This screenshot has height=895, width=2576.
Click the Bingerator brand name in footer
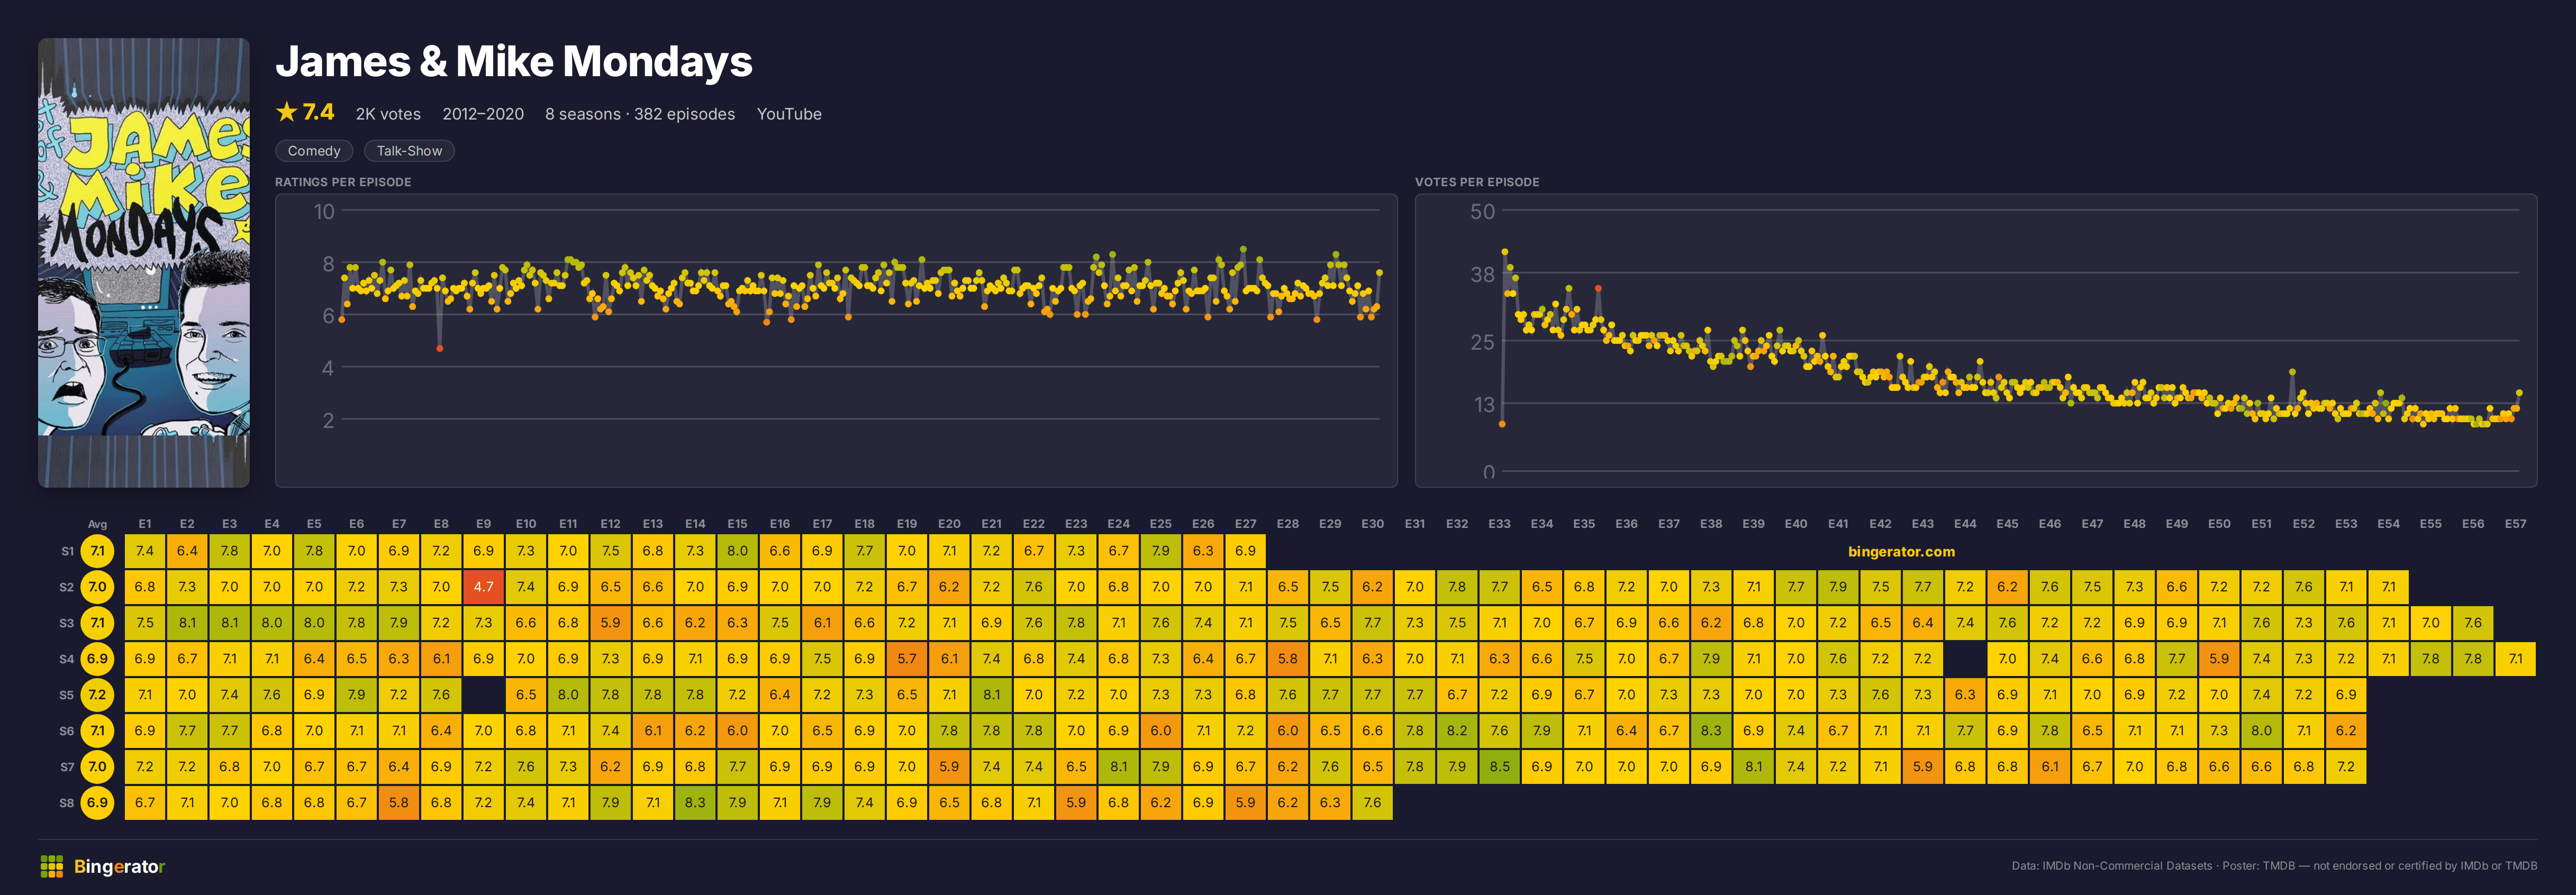coord(119,867)
